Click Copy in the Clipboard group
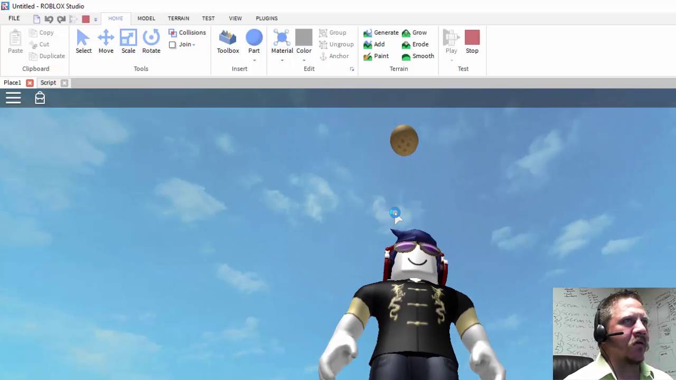The height and width of the screenshot is (380, 676). [41, 33]
